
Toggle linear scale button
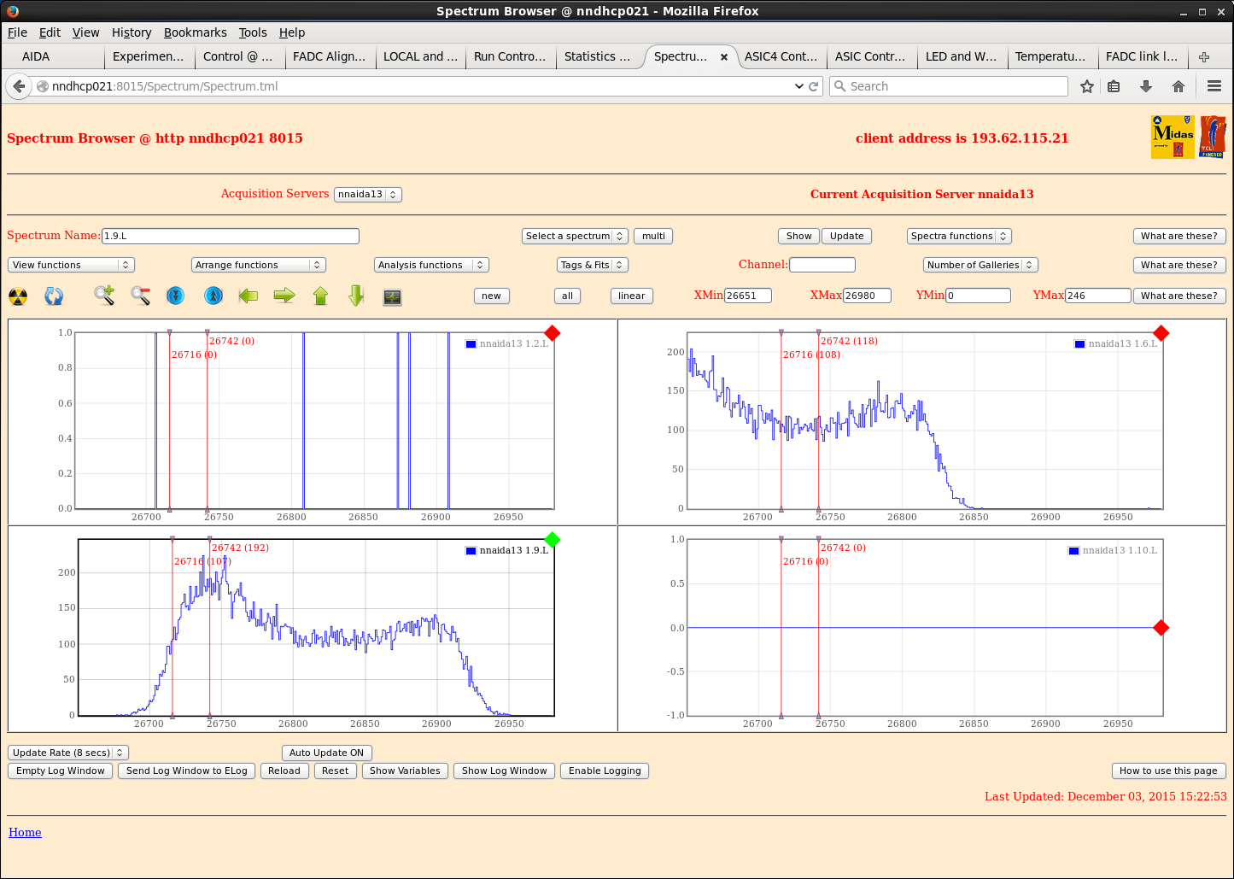631,296
